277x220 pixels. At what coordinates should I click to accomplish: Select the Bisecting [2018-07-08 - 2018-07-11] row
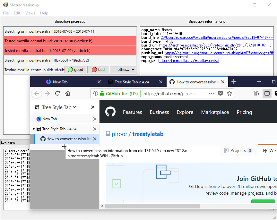pos(70,31)
